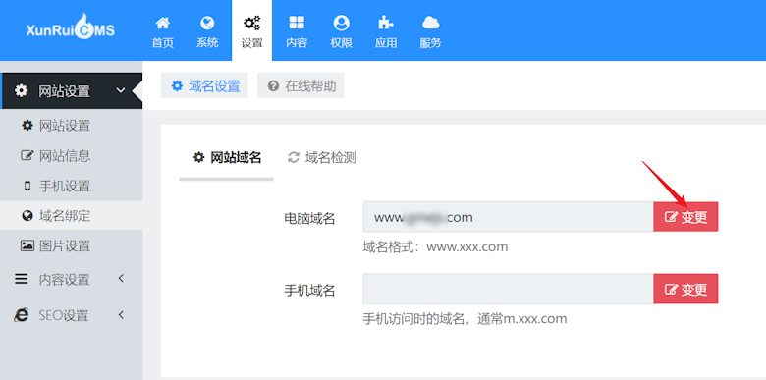Select the 网站域名 tab
The image size is (766, 380).
pyautogui.click(x=227, y=158)
